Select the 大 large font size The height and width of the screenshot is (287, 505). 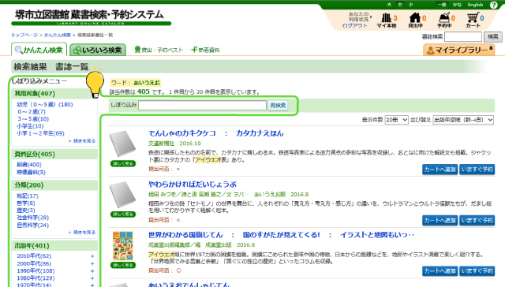(389, 5)
